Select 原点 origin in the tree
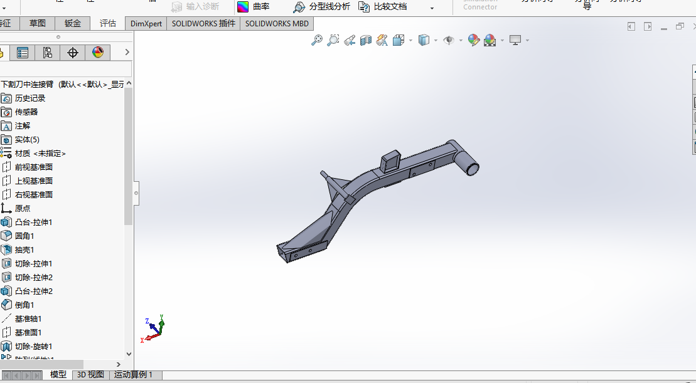696x383 pixels. click(x=22, y=208)
